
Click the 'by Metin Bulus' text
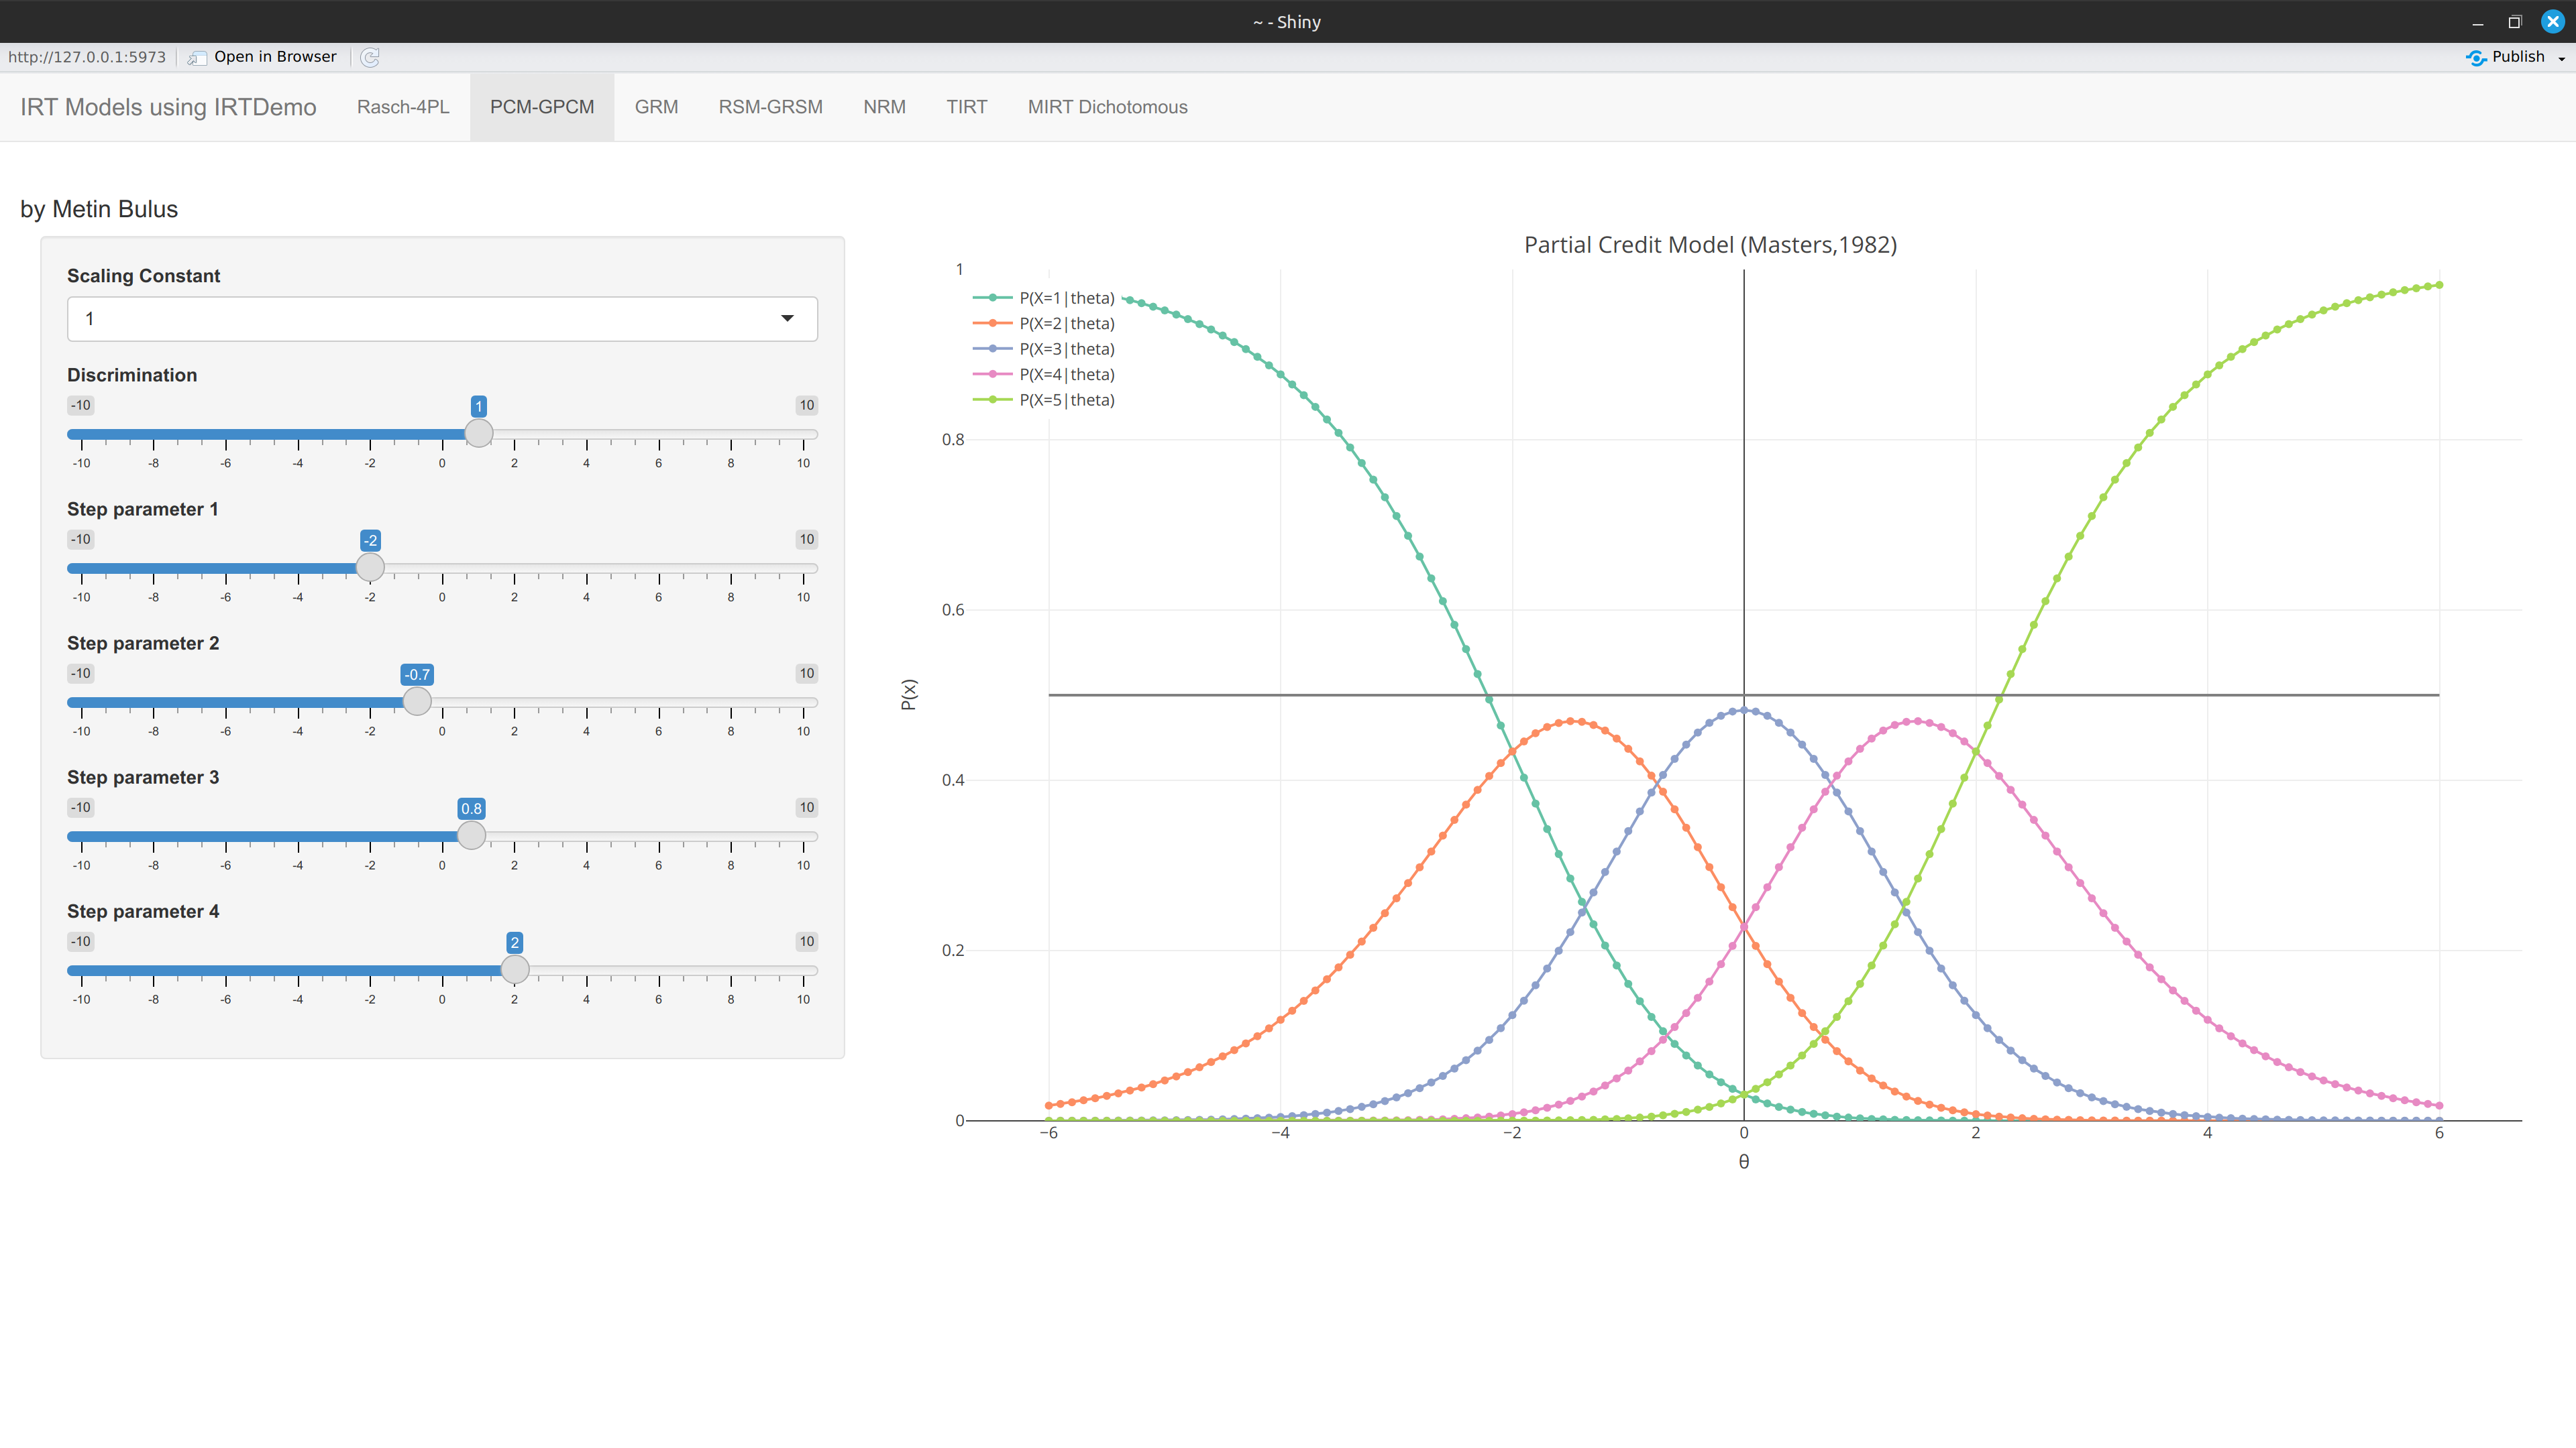(x=99, y=209)
